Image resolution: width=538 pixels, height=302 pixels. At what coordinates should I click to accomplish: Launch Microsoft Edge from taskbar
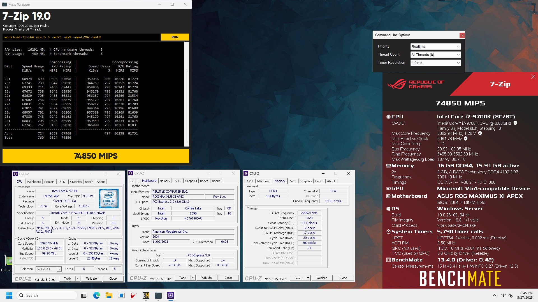(96, 295)
